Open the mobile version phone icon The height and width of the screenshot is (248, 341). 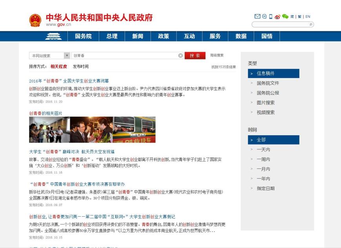270,16
